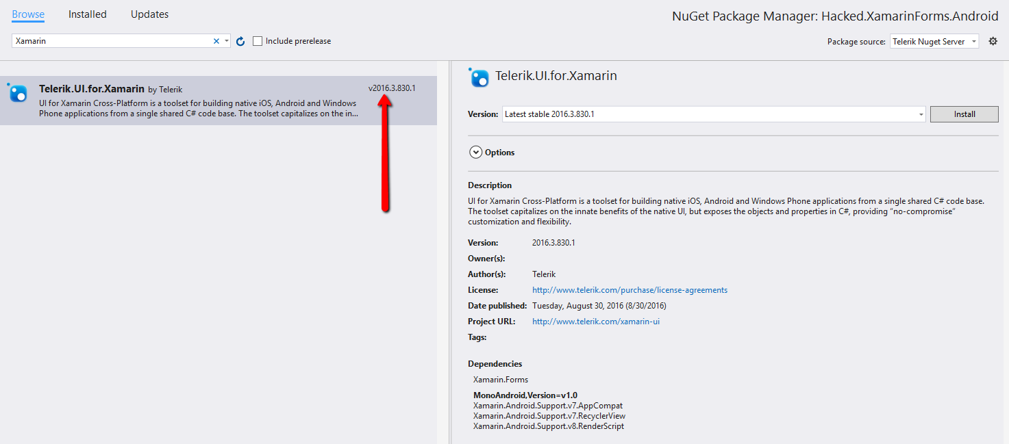This screenshot has width=1009, height=444.
Task: Refresh the package search results
Action: pos(240,42)
